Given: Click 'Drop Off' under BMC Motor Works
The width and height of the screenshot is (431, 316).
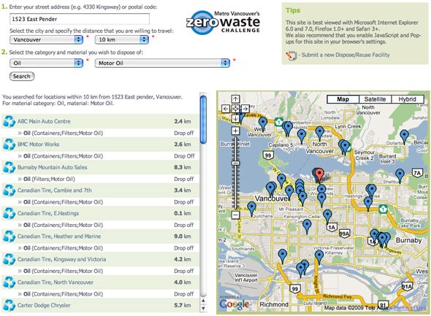Looking at the screenshot, I should click(x=184, y=156).
